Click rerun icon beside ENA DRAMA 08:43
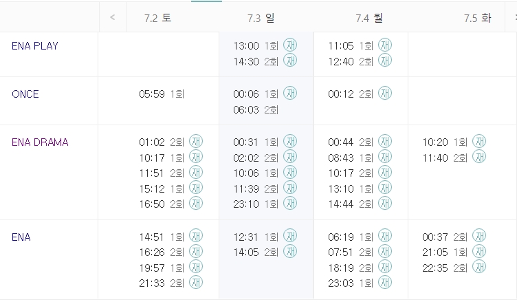The height and width of the screenshot is (302, 517). (385, 157)
